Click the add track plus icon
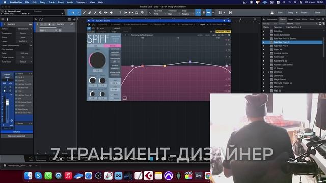This screenshot has height=183, width=326. (x=74, y=19)
